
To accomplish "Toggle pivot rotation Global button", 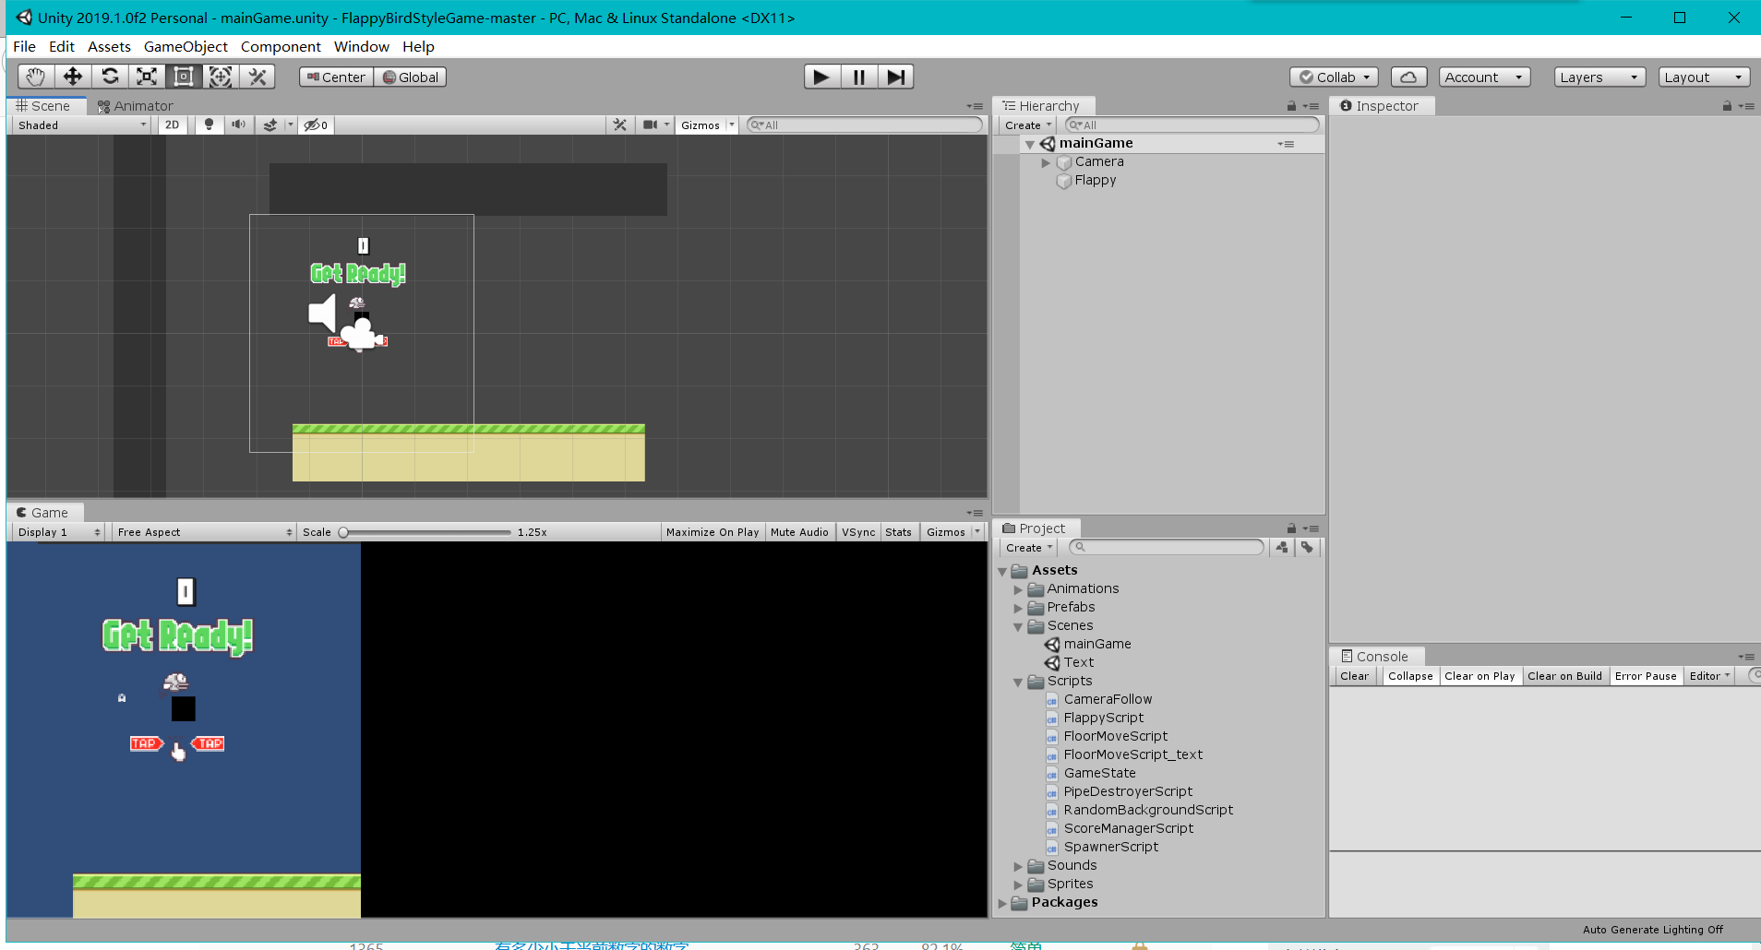I will 411,77.
